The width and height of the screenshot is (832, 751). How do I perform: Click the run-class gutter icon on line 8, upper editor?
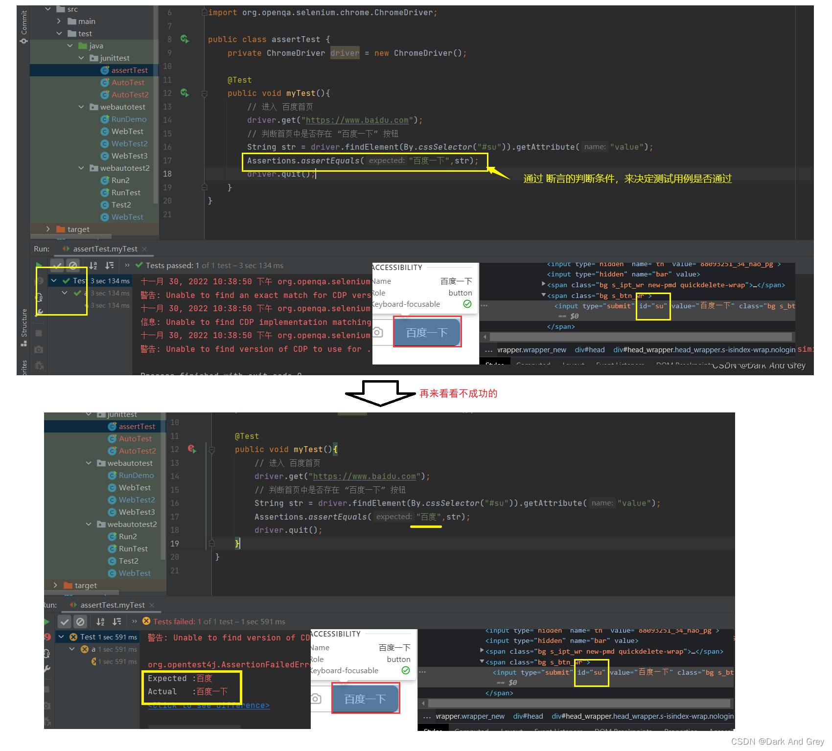185,39
